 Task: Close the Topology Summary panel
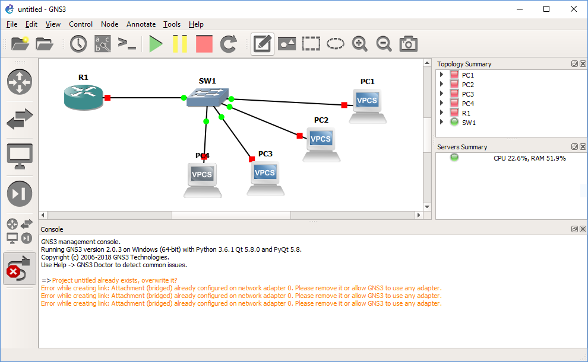[x=583, y=64]
